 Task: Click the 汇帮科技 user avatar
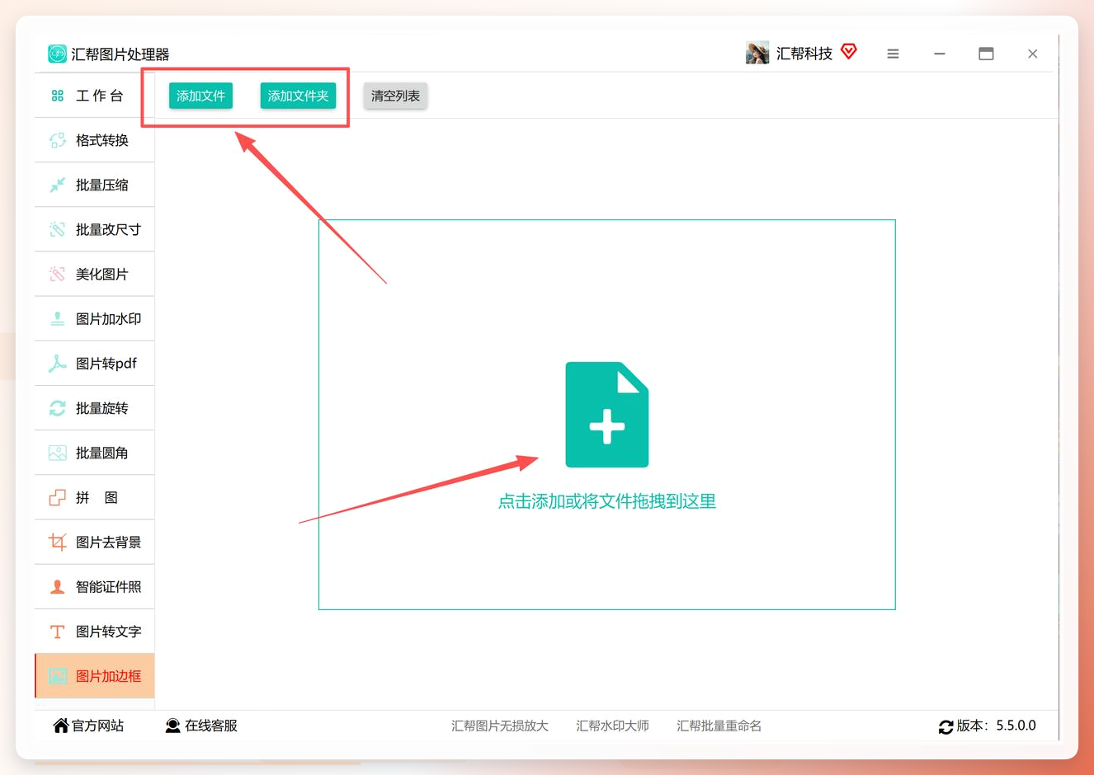click(x=757, y=53)
